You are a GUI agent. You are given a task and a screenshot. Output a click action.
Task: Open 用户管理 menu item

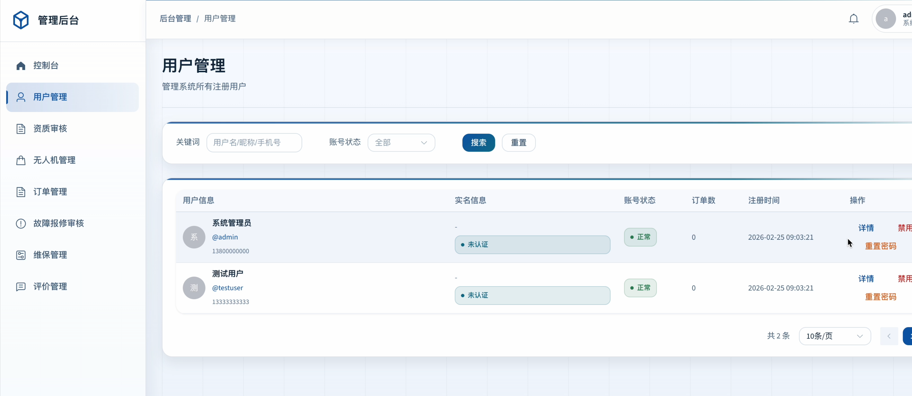(x=72, y=97)
